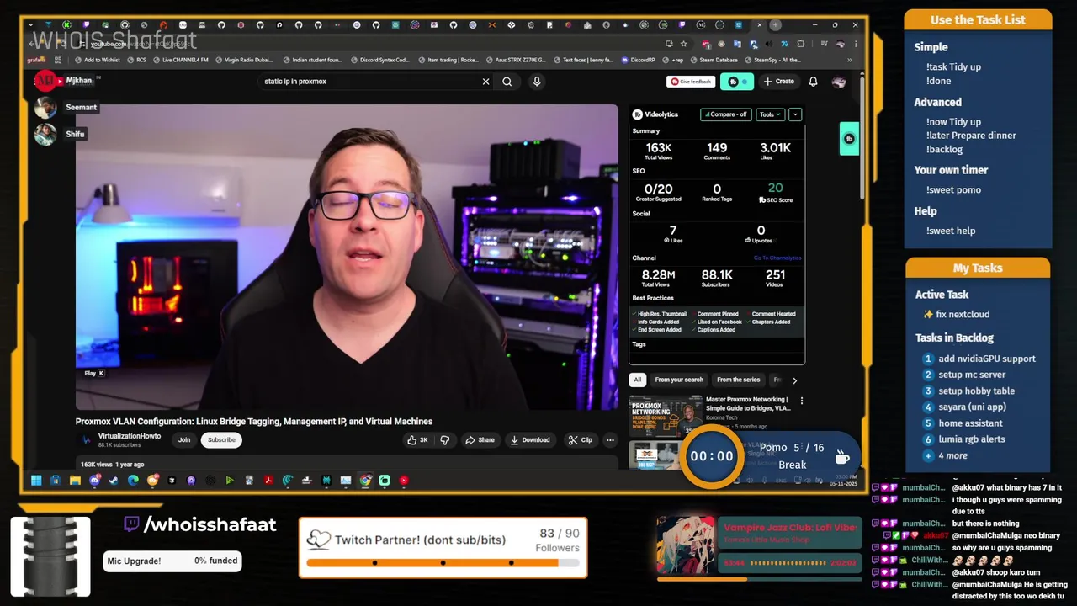The height and width of the screenshot is (606, 1077).
Task: Click the Seemant viewer avatar
Action: [45, 108]
